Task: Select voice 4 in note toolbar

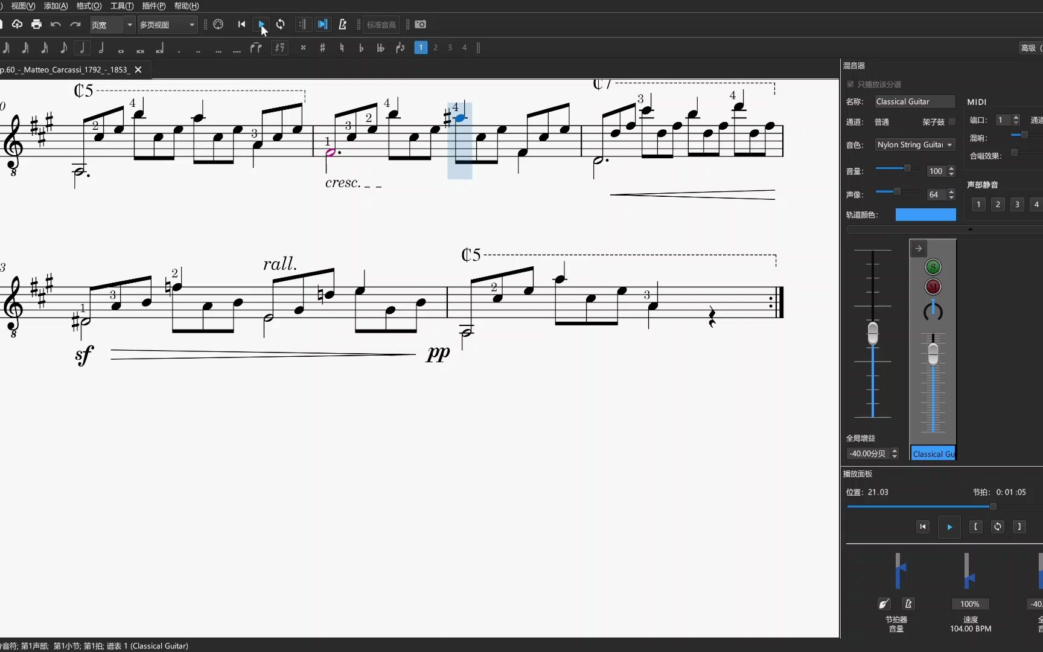Action: click(464, 48)
